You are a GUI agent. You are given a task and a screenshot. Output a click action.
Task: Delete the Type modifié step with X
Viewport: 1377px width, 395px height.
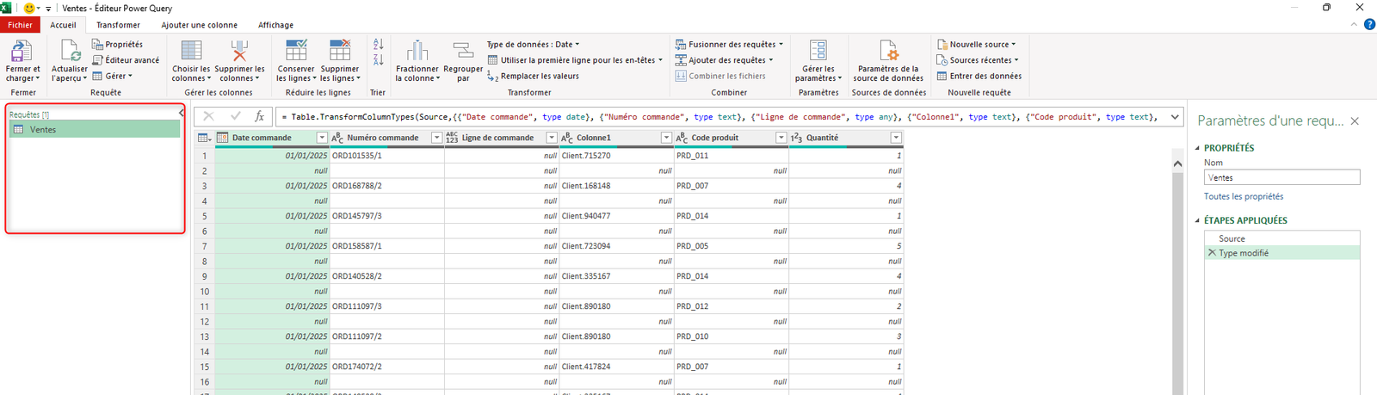pyautogui.click(x=1212, y=253)
